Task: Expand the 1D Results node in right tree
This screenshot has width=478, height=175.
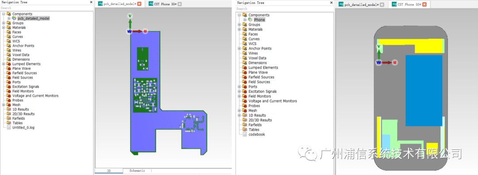Action: [x=239, y=115]
